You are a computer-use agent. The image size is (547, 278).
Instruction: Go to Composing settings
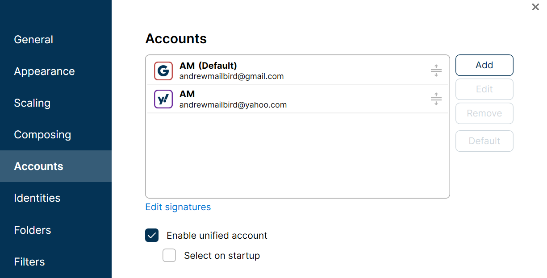click(x=42, y=134)
